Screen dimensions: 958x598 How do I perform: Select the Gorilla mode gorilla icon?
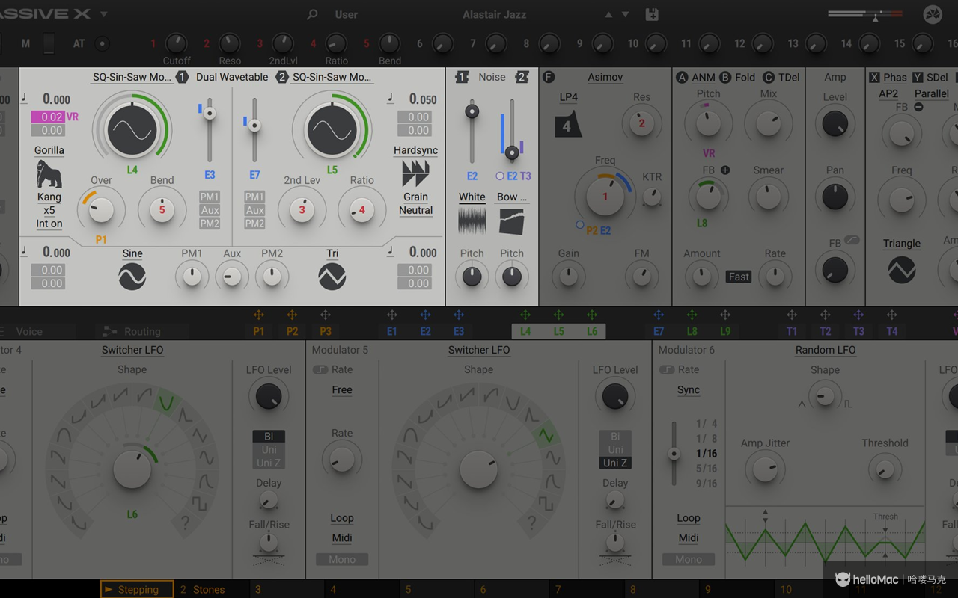[x=49, y=174]
